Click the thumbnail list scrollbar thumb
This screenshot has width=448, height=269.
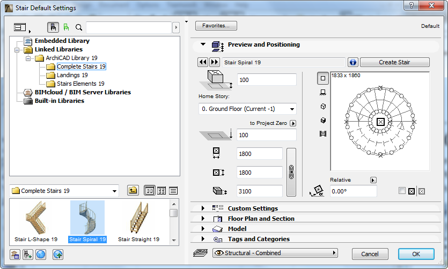tap(173, 213)
